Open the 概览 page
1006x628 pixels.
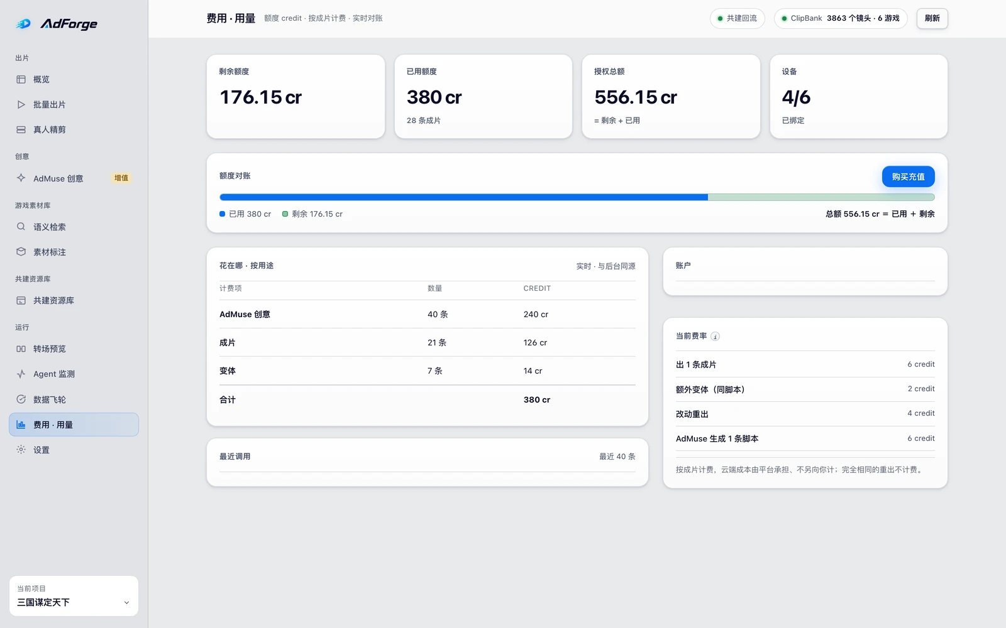point(74,79)
